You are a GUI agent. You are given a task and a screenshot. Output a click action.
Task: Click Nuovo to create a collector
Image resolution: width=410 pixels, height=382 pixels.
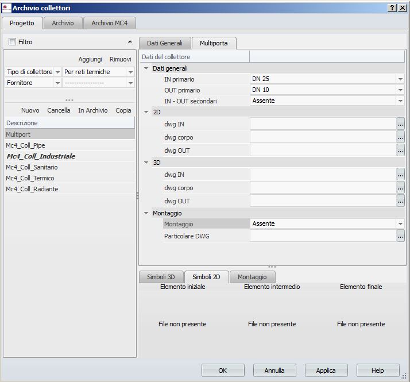pyautogui.click(x=30, y=110)
